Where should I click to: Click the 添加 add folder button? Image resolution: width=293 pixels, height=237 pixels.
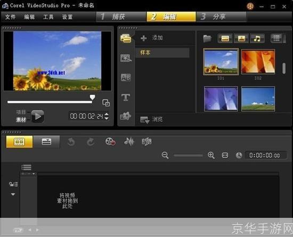[x=151, y=38]
